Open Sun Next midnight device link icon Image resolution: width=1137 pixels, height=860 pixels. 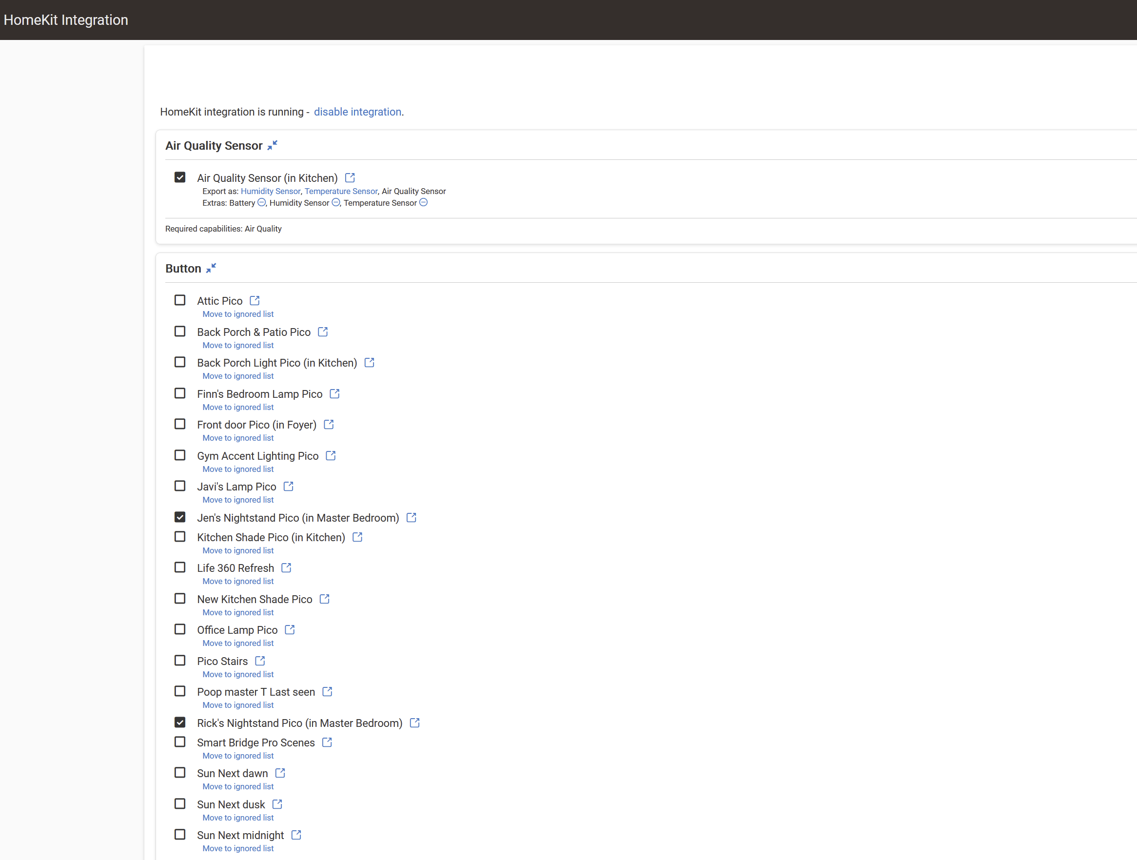[x=296, y=835]
